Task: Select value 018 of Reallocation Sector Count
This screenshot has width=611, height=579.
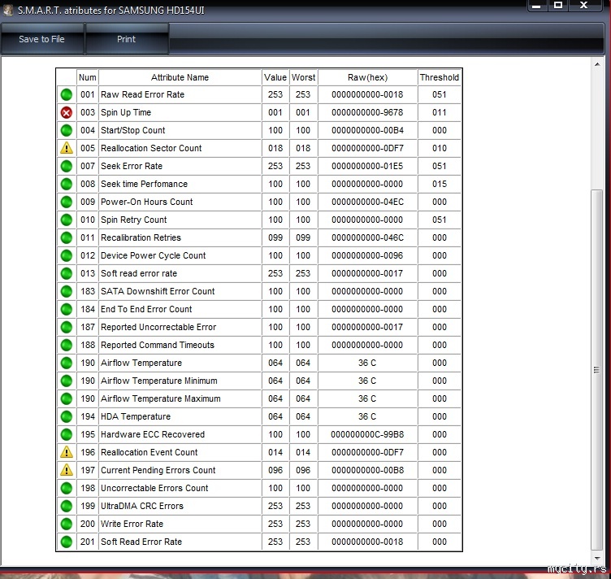Action: click(275, 148)
